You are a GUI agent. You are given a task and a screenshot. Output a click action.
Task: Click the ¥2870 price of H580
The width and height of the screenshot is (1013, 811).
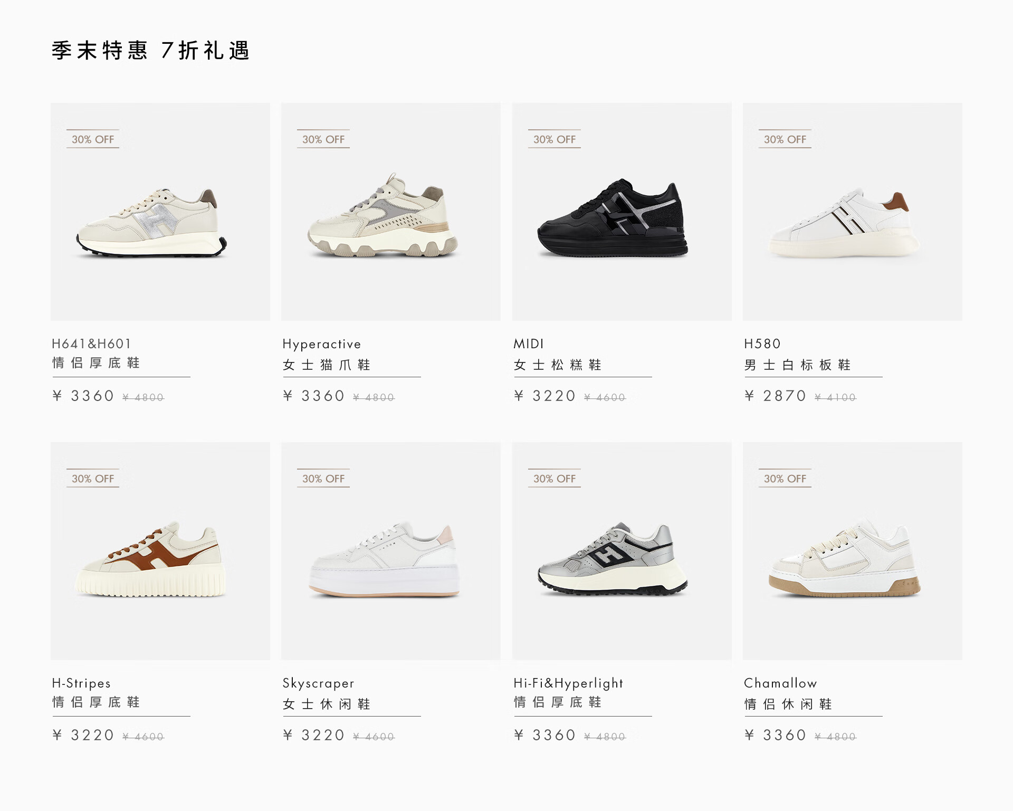pos(775,396)
